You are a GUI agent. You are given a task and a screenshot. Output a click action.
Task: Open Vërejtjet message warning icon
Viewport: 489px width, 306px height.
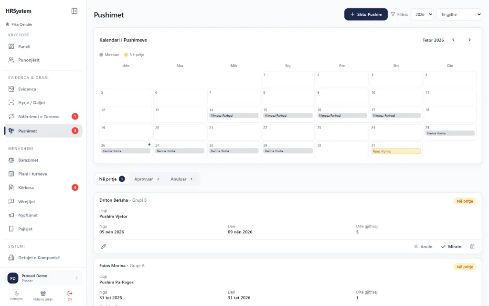pos(11,201)
